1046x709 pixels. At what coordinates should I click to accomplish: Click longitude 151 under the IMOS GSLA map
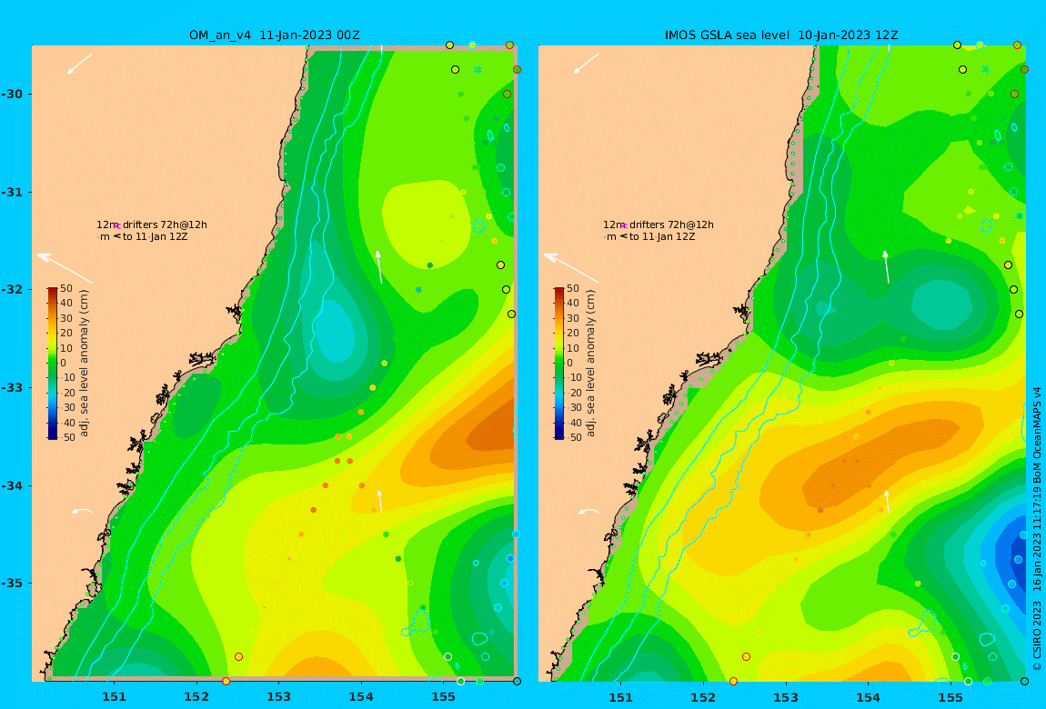click(x=621, y=697)
